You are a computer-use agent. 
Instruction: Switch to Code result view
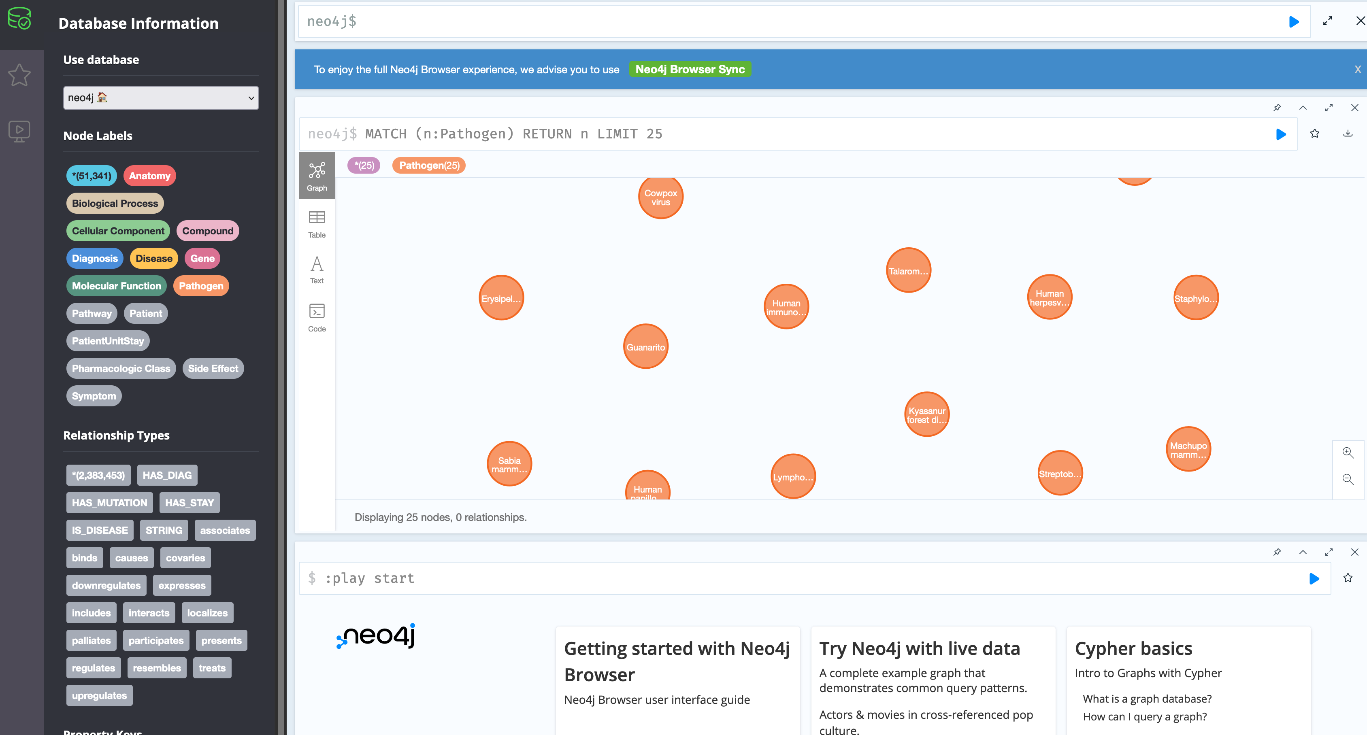tap(317, 317)
